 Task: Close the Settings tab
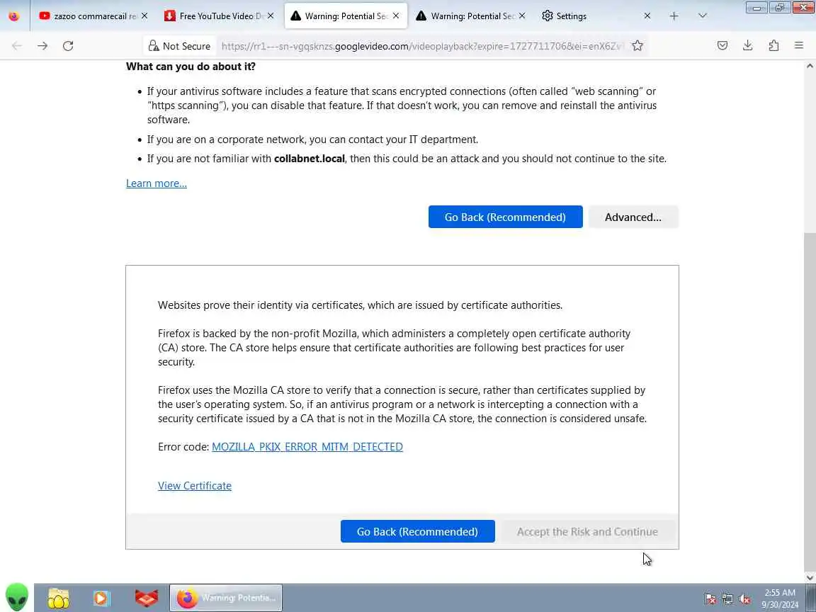point(647,16)
